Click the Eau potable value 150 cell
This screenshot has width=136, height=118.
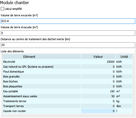tap(98, 91)
